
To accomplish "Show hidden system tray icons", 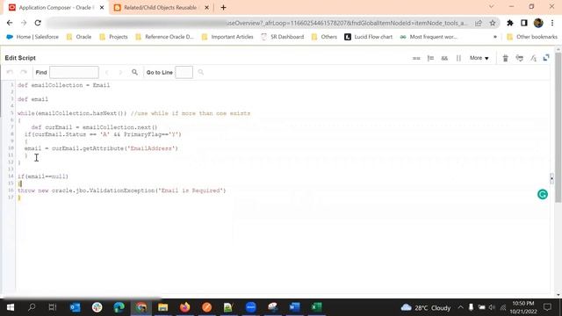I will click(460, 307).
